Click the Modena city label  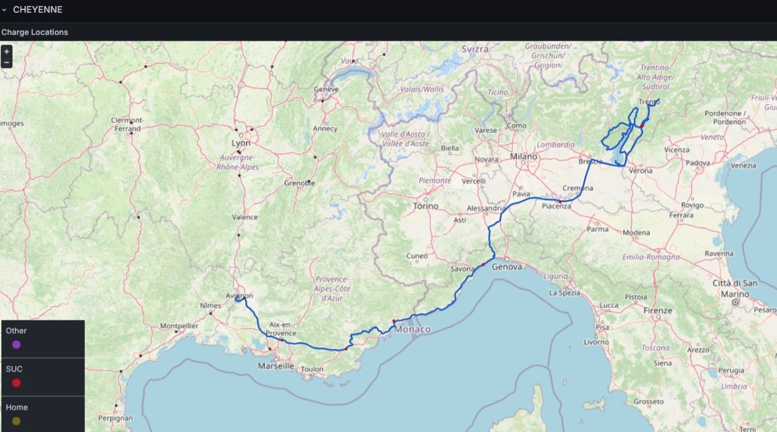[636, 232]
